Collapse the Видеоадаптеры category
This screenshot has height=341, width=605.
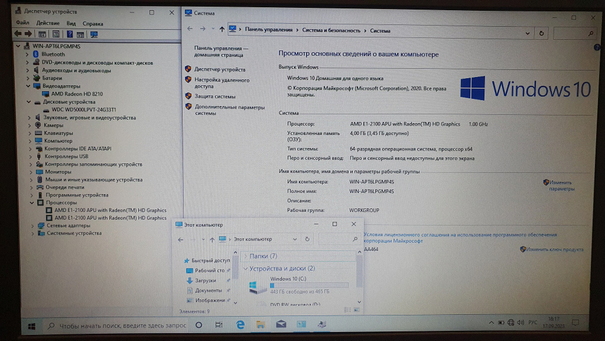pyautogui.click(x=28, y=86)
